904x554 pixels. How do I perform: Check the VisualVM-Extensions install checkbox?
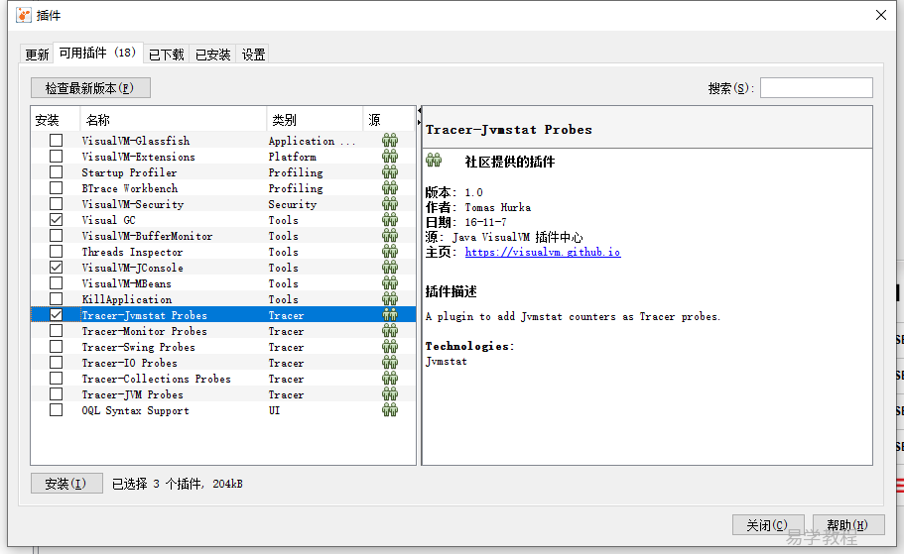pos(56,156)
